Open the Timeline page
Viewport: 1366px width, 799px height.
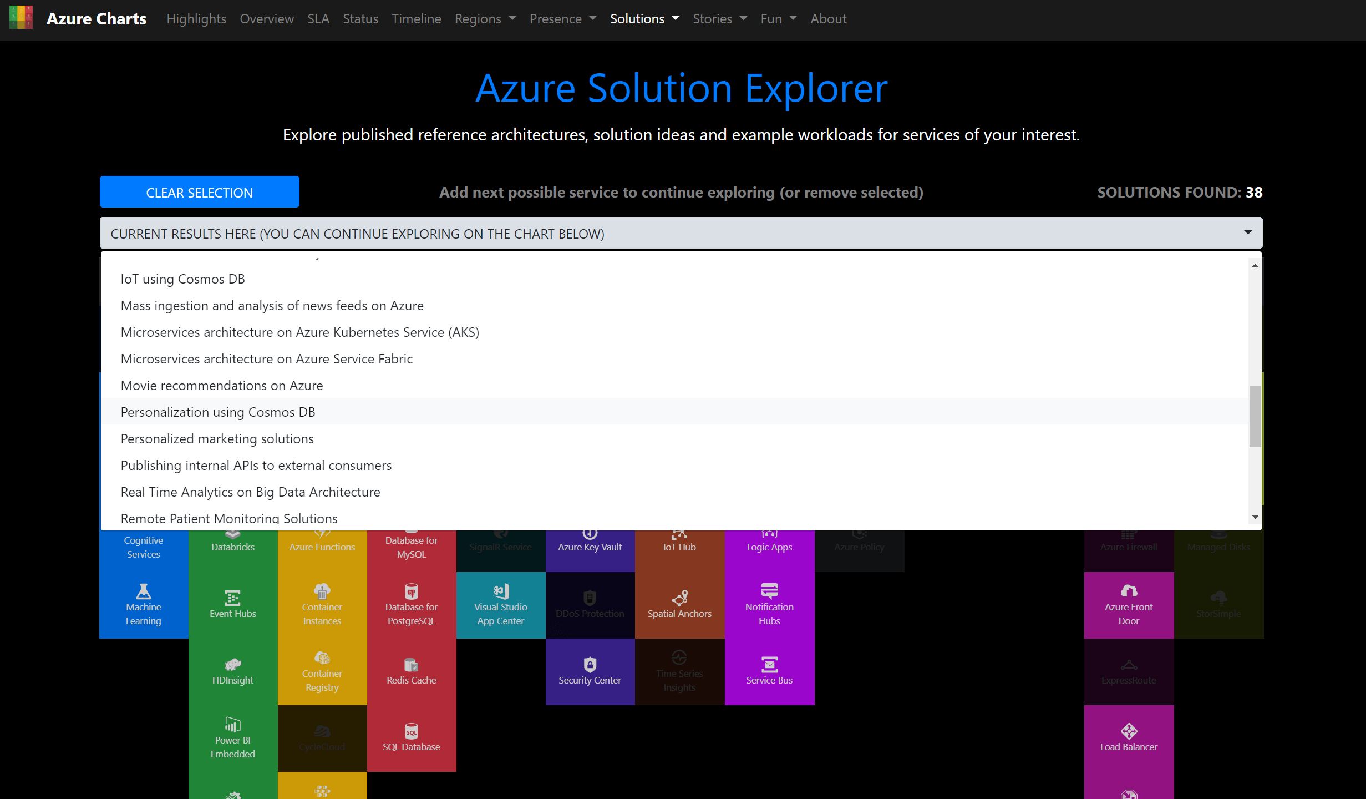coord(416,19)
